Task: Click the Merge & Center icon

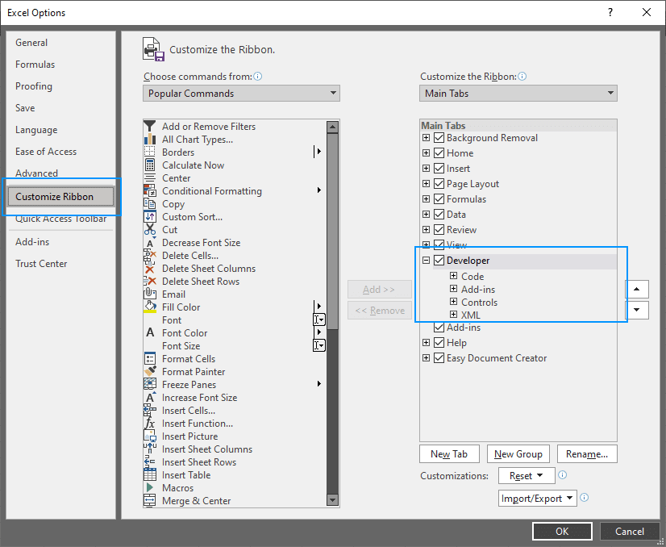Action: [x=150, y=501]
